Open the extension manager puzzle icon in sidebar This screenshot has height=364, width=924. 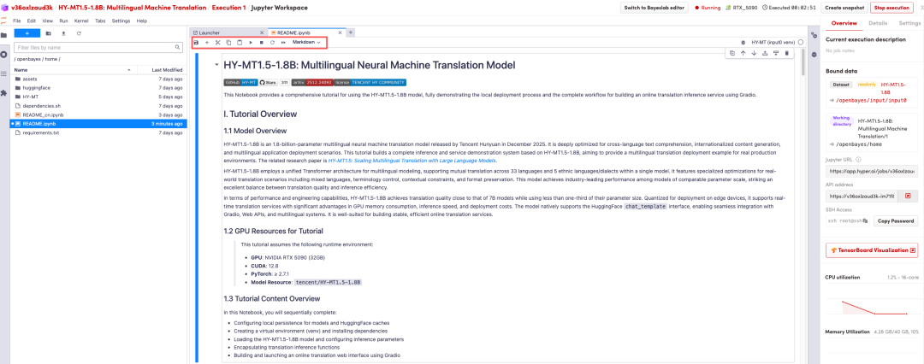coord(4,92)
